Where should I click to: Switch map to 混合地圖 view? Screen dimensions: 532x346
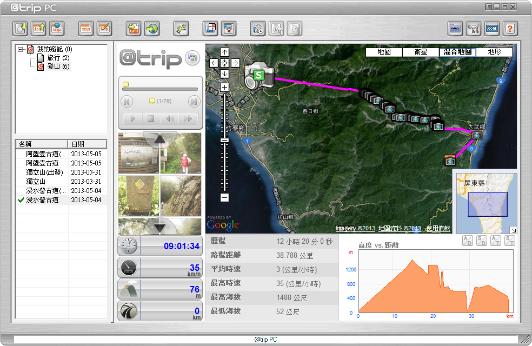pyautogui.click(x=457, y=52)
